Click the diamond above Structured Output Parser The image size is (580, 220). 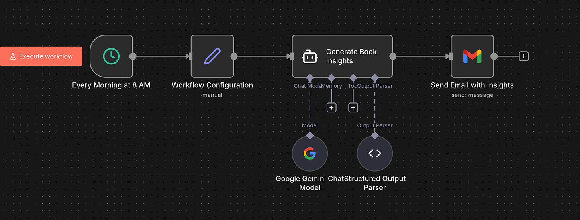pyautogui.click(x=375, y=136)
